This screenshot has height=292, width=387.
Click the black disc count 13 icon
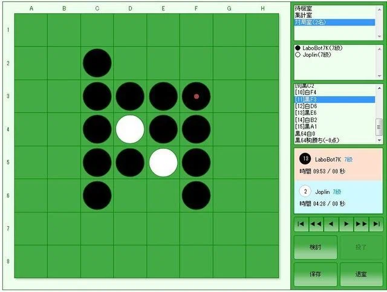pyautogui.click(x=305, y=158)
